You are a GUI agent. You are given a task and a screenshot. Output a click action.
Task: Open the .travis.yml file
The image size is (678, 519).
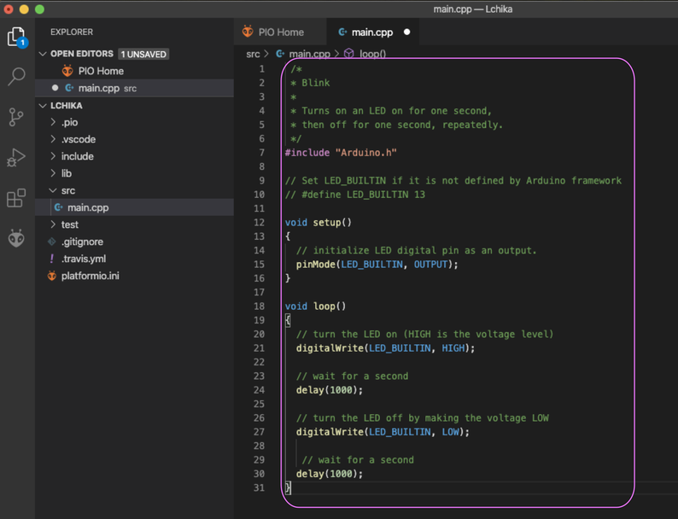point(83,259)
